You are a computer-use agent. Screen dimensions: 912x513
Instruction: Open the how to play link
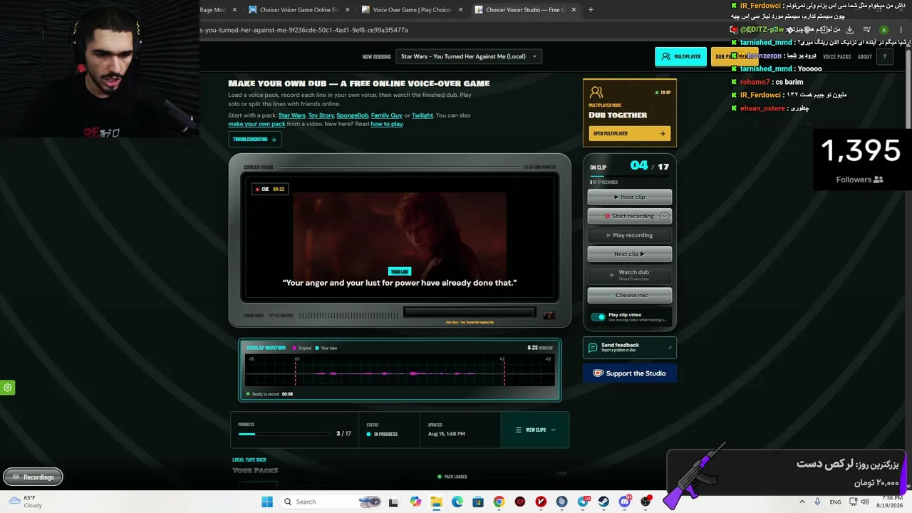pyautogui.click(x=387, y=124)
